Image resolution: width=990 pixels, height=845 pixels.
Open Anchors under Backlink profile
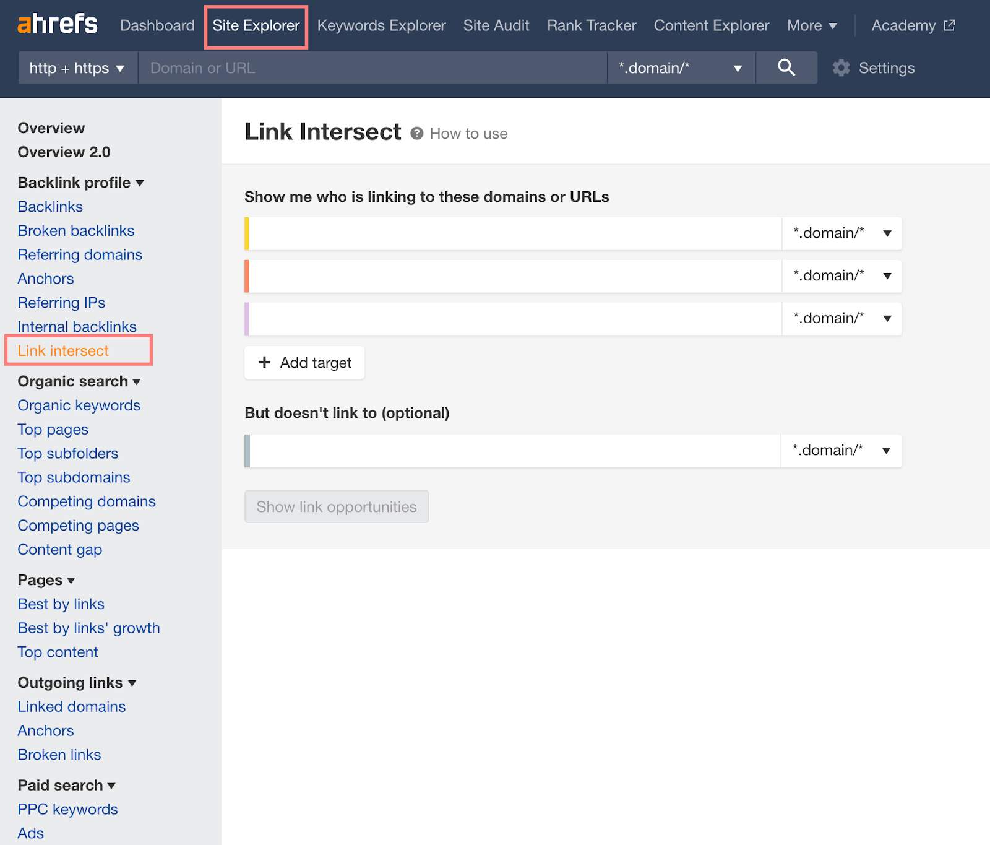click(x=46, y=279)
